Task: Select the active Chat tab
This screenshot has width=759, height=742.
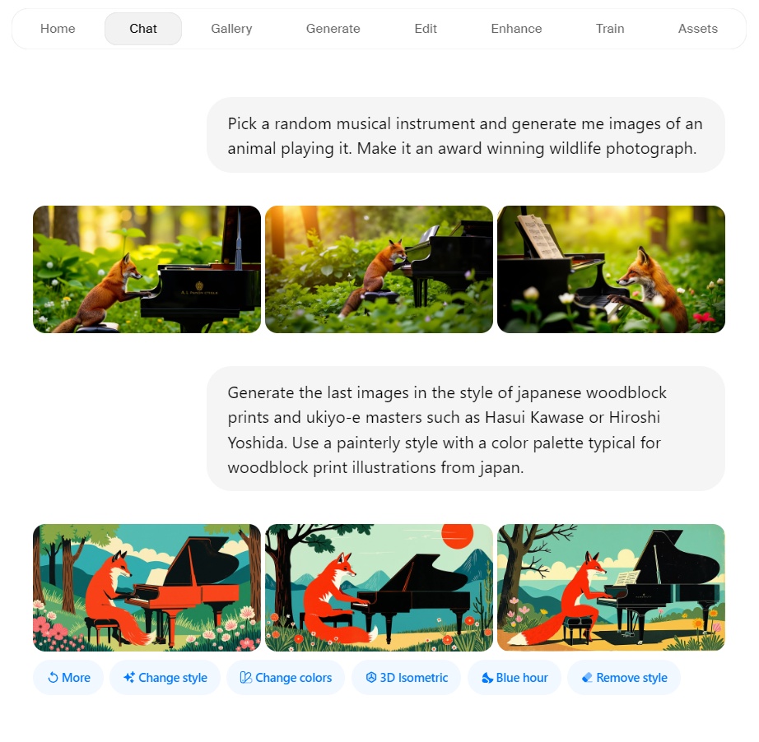Action: pyautogui.click(x=143, y=29)
